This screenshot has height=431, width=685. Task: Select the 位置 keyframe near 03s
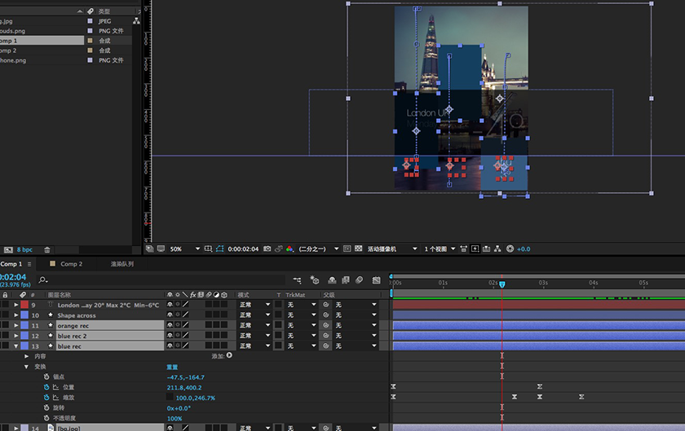click(x=540, y=386)
